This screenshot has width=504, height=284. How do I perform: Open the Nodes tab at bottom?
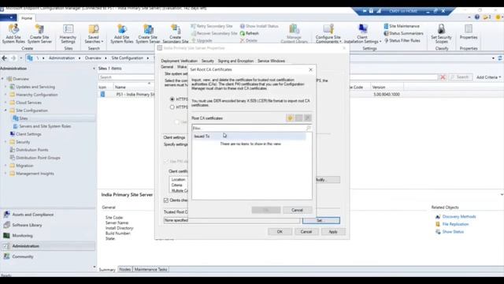click(124, 270)
